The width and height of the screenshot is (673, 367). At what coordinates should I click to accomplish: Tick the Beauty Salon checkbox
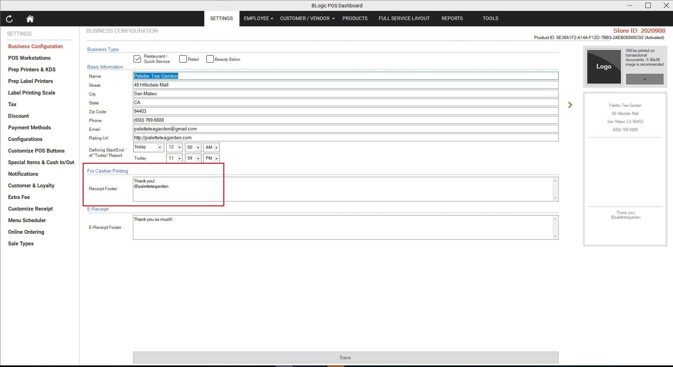tap(210, 59)
